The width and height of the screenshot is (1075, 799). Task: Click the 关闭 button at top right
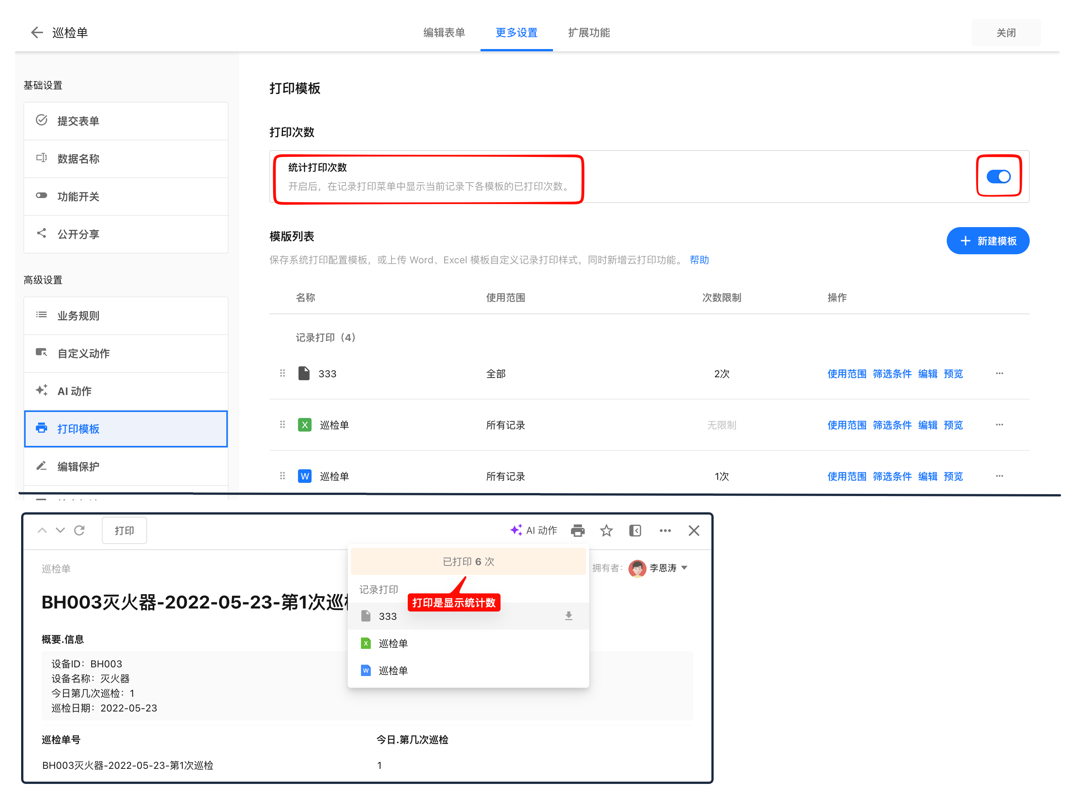point(1006,32)
